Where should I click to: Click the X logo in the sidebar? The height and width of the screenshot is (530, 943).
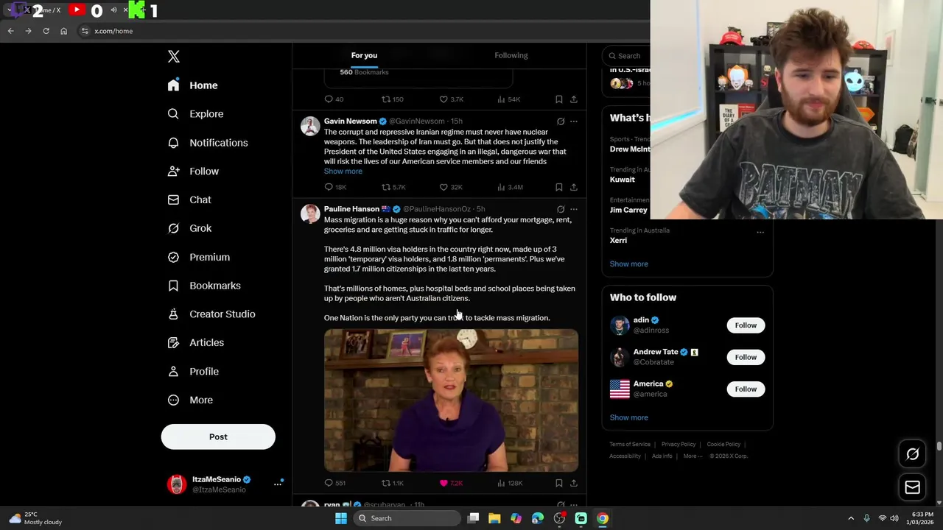(174, 57)
